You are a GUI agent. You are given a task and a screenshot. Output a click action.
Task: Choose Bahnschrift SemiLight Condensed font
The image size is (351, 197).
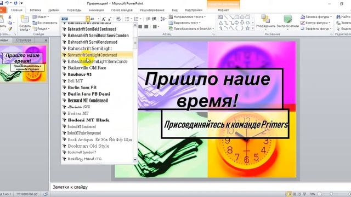click(x=97, y=55)
